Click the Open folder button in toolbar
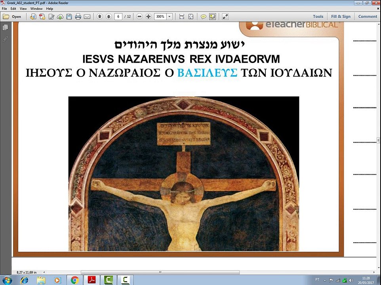This screenshot has height=285, width=381. 12,17
